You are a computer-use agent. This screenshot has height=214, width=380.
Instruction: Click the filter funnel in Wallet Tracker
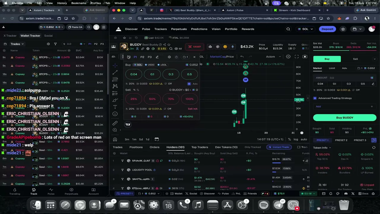tap(55, 44)
